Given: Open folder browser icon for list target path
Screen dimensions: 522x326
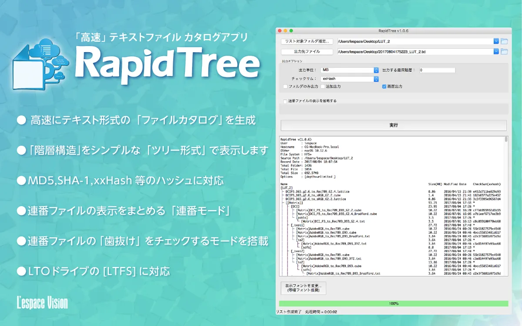Looking at the screenshot, I should pyautogui.click(x=504, y=41).
